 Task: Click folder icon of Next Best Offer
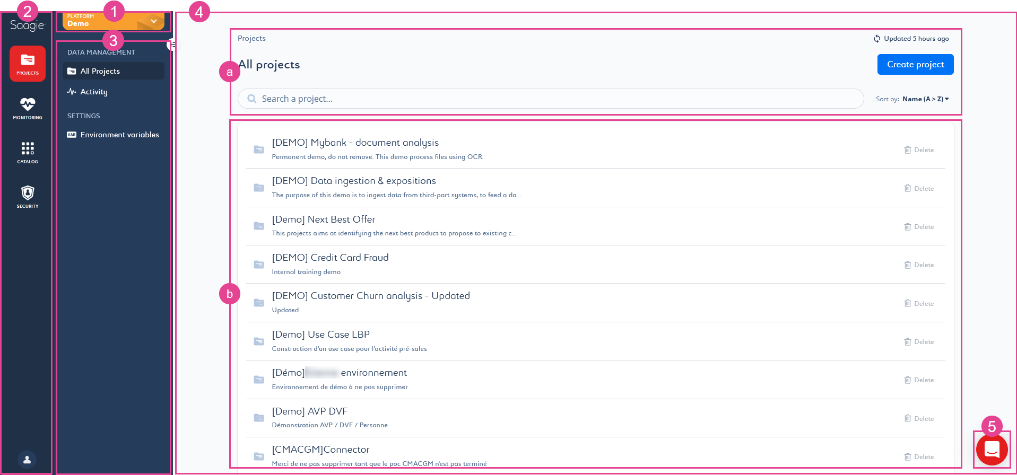coord(259,226)
